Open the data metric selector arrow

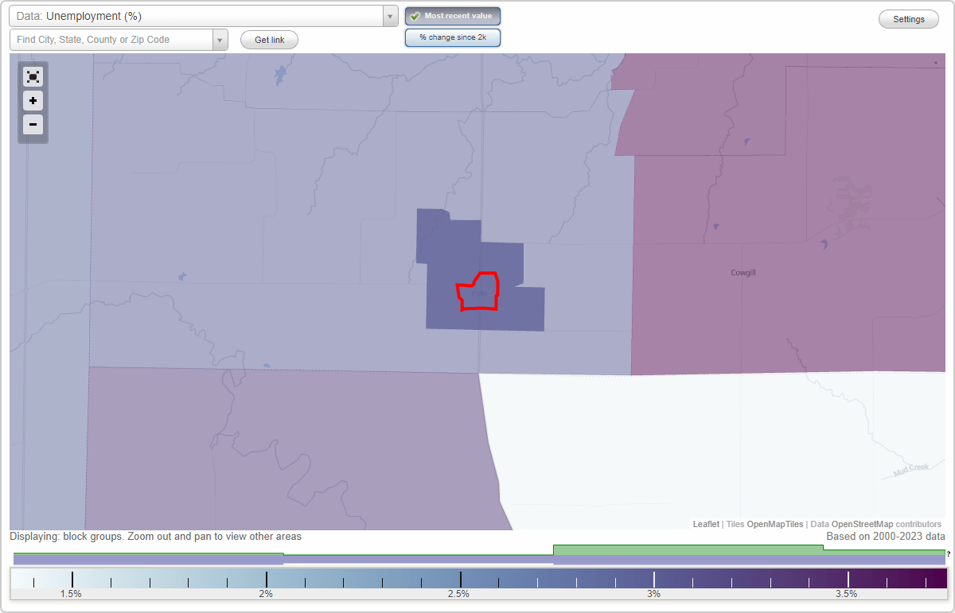point(389,16)
